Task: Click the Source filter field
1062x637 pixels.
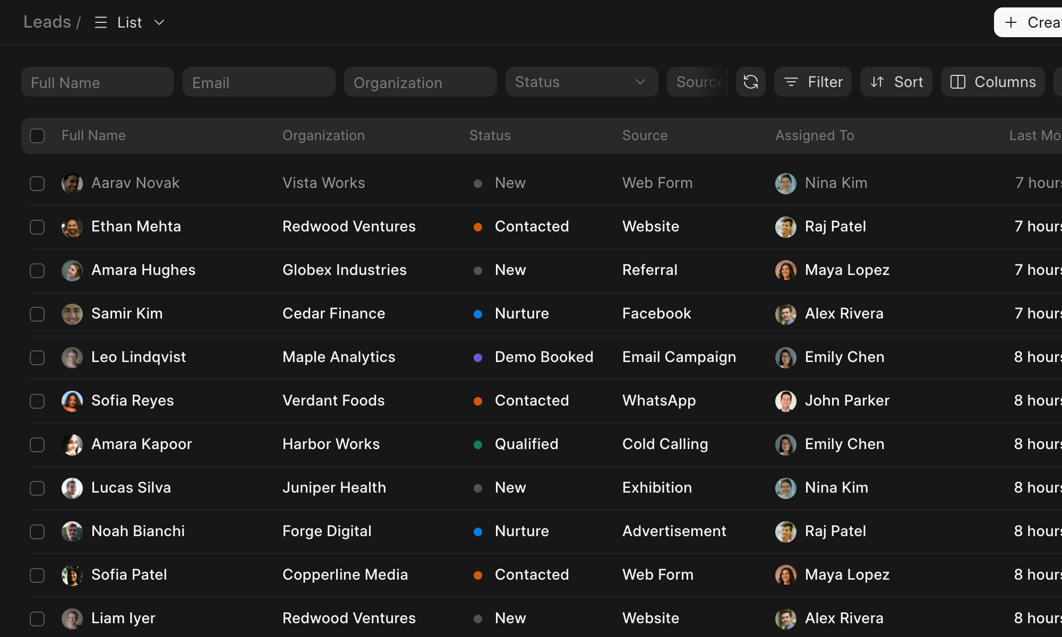Action: click(x=697, y=82)
